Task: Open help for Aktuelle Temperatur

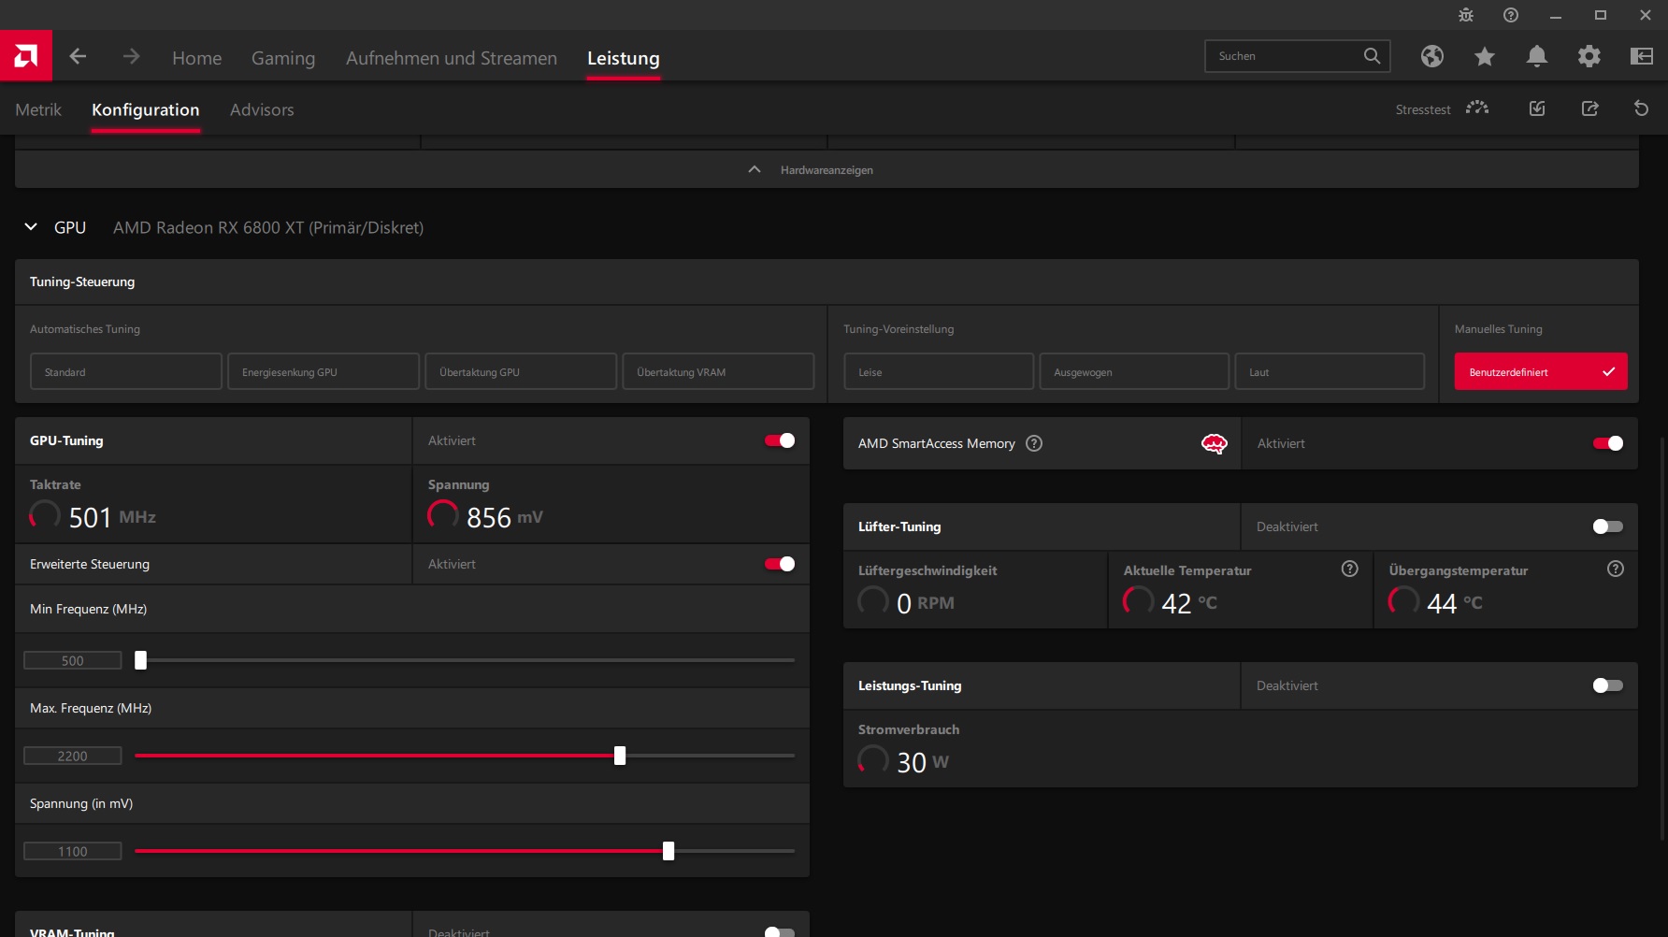Action: click(1349, 569)
